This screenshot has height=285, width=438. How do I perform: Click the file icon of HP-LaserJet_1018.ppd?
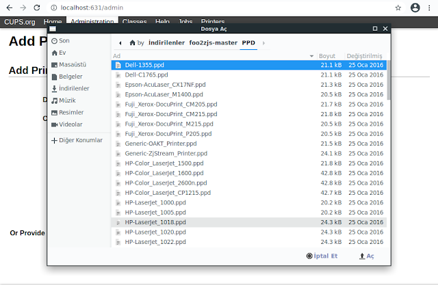118,223
